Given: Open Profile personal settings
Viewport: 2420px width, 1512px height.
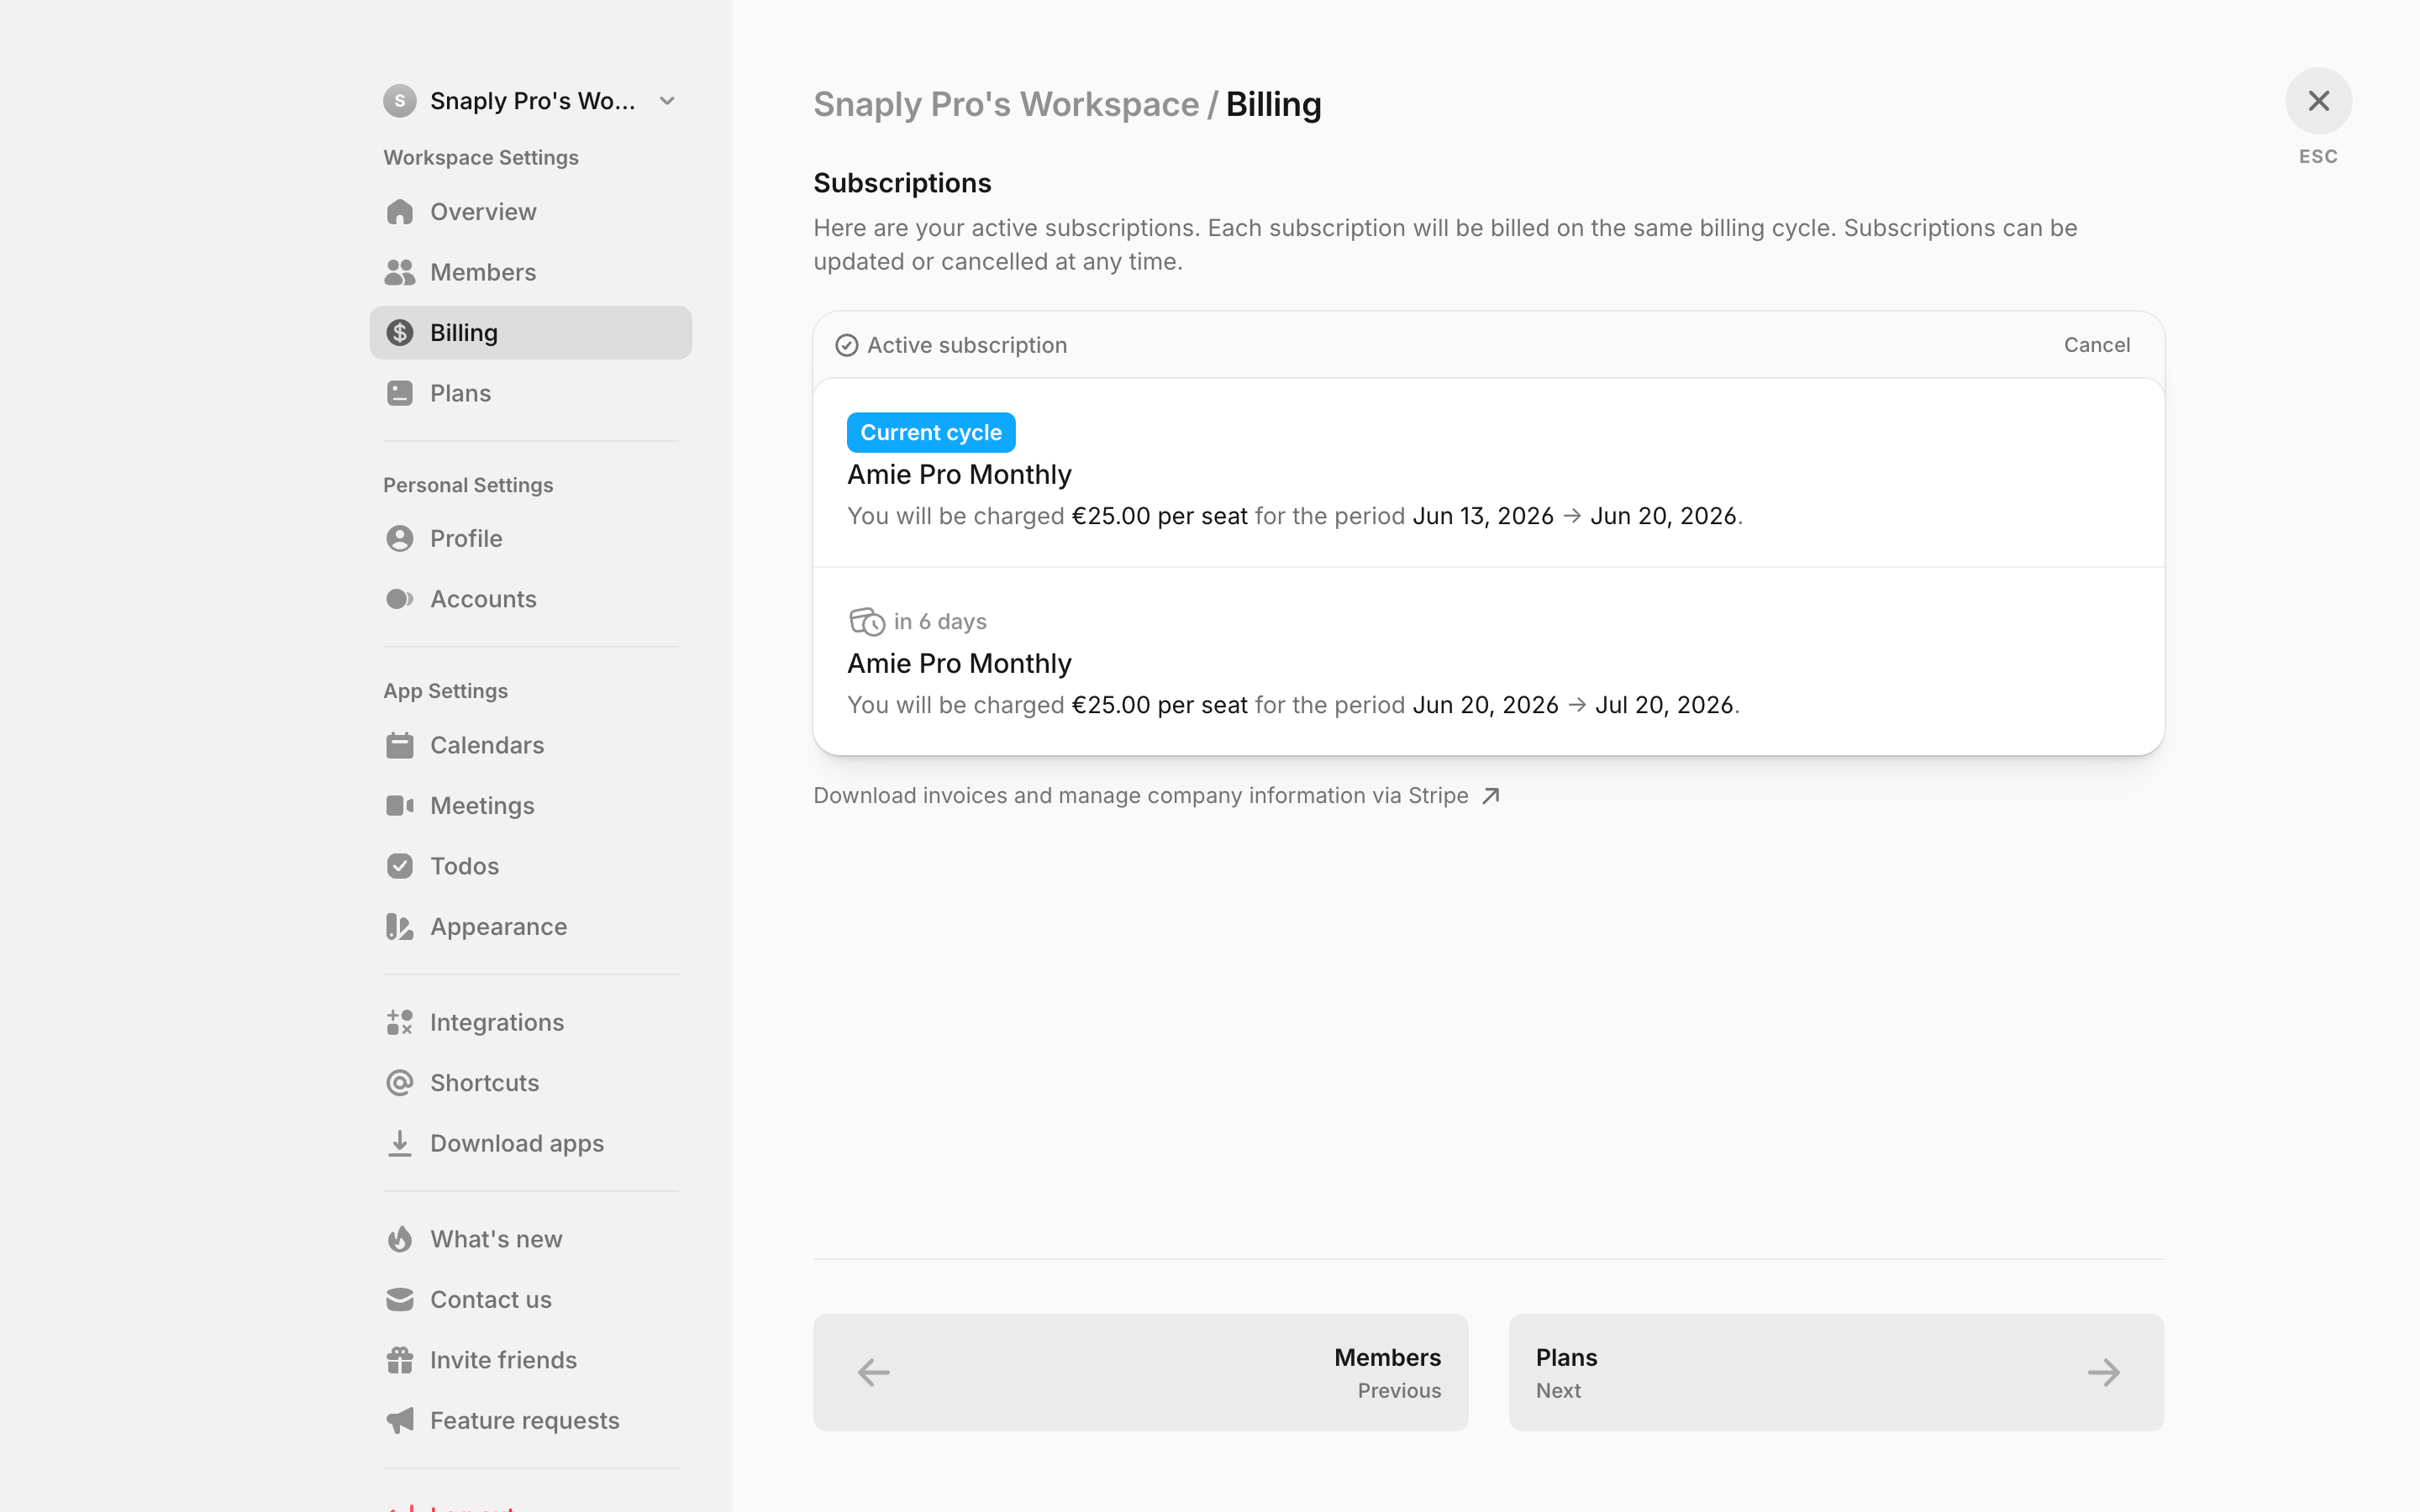Looking at the screenshot, I should click(x=530, y=539).
